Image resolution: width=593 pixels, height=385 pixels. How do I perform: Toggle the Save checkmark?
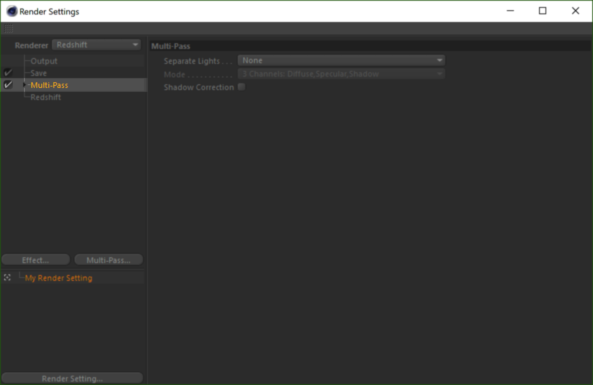pyautogui.click(x=8, y=73)
